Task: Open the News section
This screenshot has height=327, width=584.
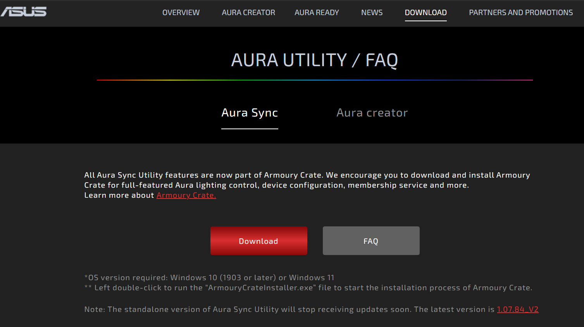Action: tap(372, 12)
